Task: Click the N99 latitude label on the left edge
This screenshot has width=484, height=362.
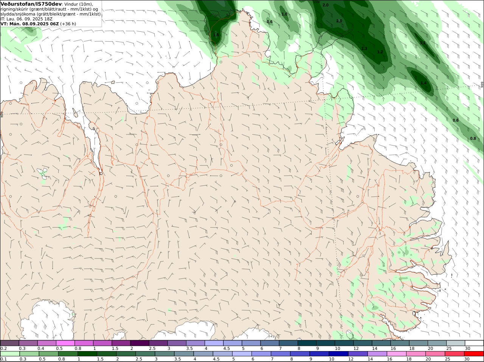Action: click(x=2, y=114)
